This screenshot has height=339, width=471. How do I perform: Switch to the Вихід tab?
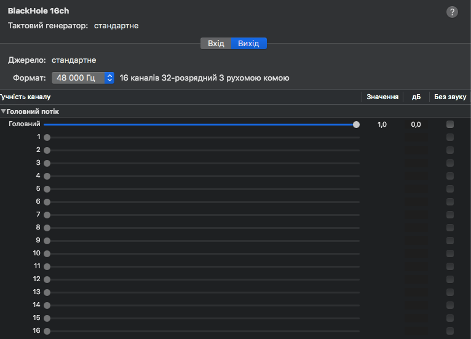point(248,44)
